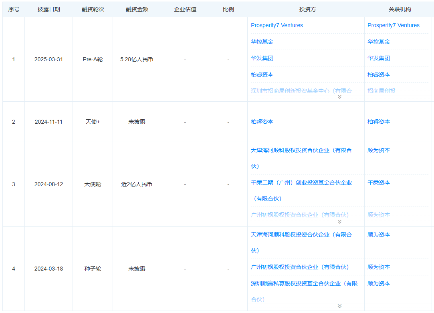Open 广州初枫股权投资 investor in row 4
Screen dimensions: 434x313
tap(300, 267)
